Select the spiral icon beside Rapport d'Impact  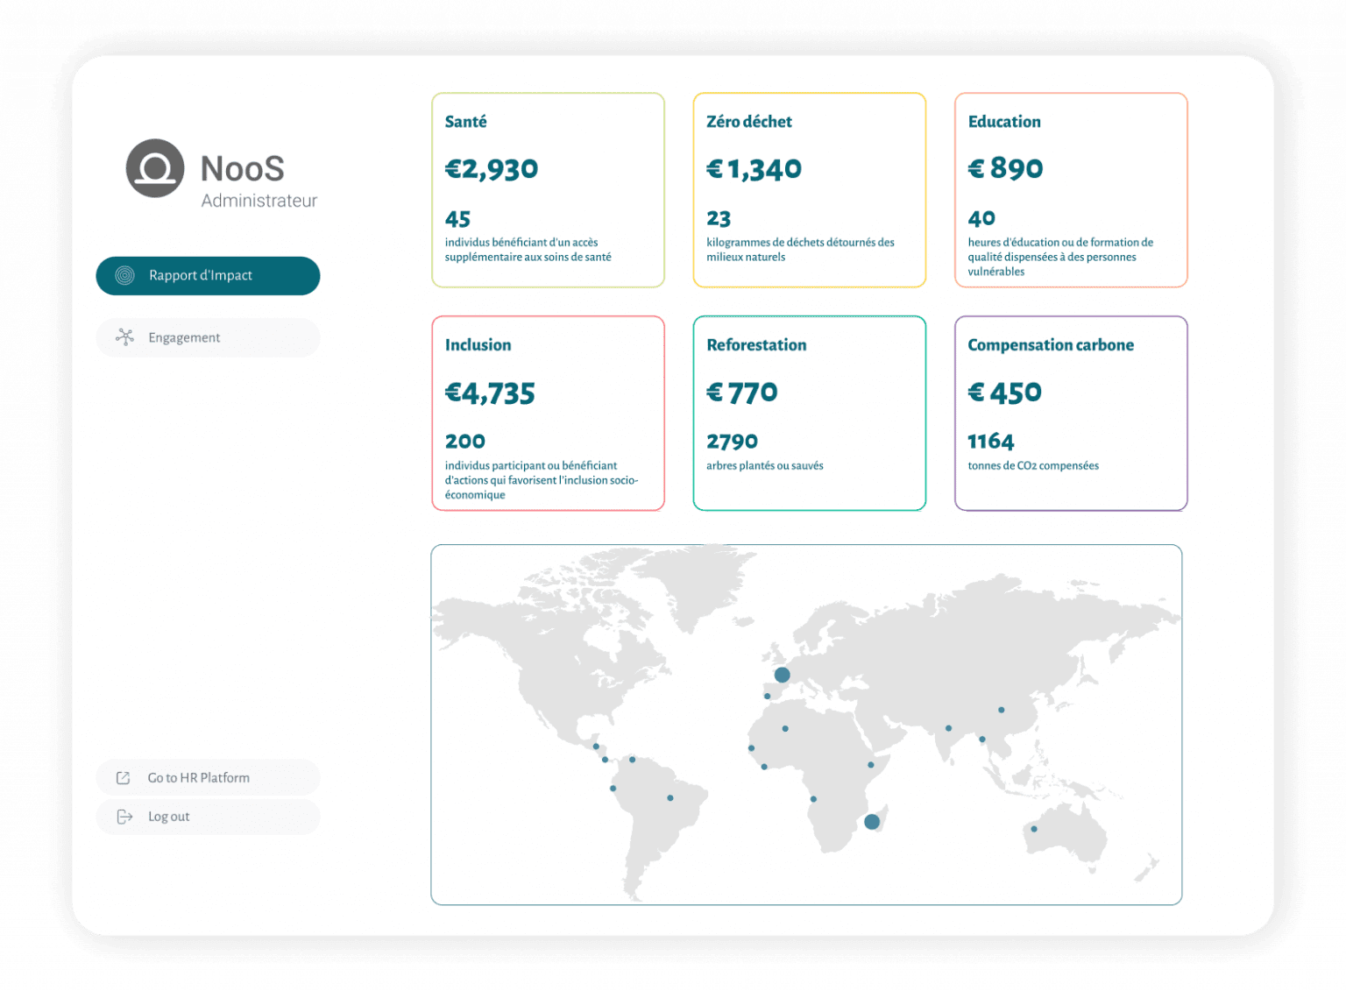pos(124,275)
